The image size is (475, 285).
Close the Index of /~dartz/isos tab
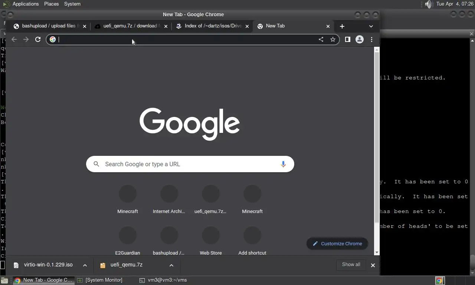pos(247,26)
